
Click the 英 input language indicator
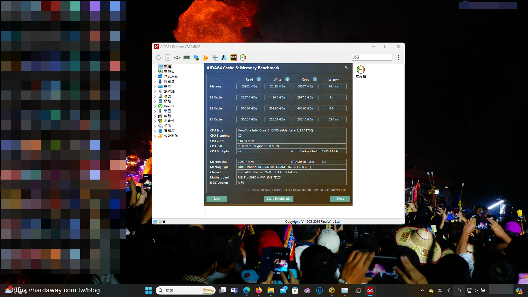click(x=449, y=290)
